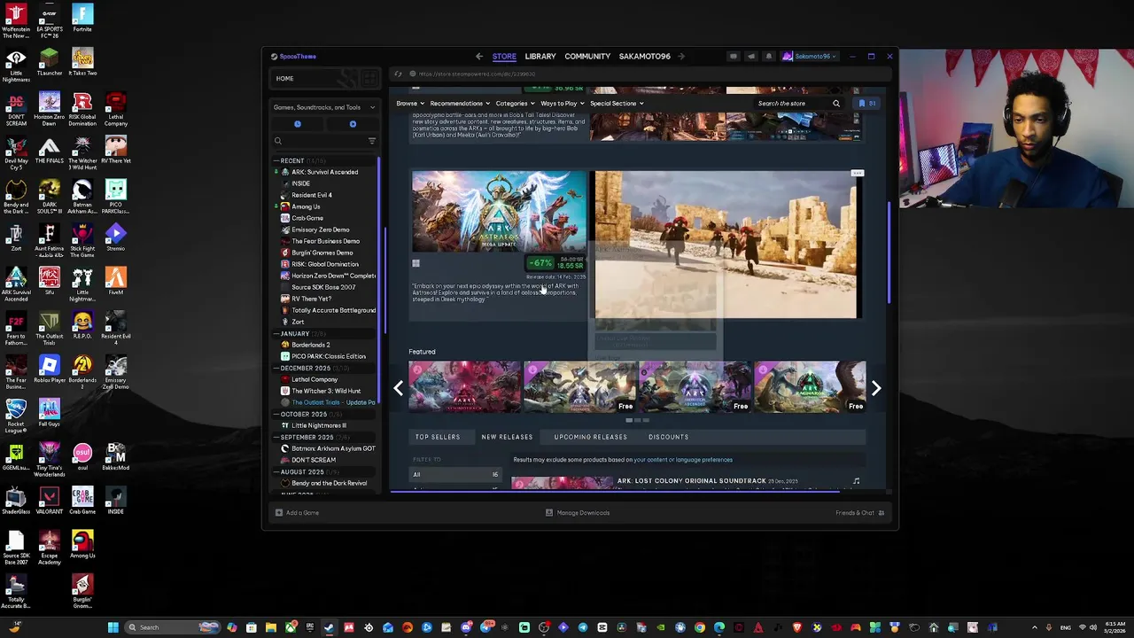Viewport: 1134px width, 638px height.
Task: Open advanced library filter settings icon
Action: point(371,141)
